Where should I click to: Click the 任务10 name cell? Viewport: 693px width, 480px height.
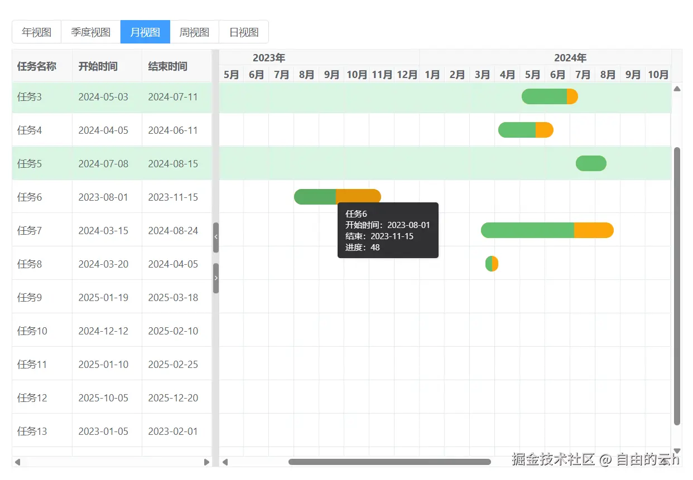[x=42, y=331]
